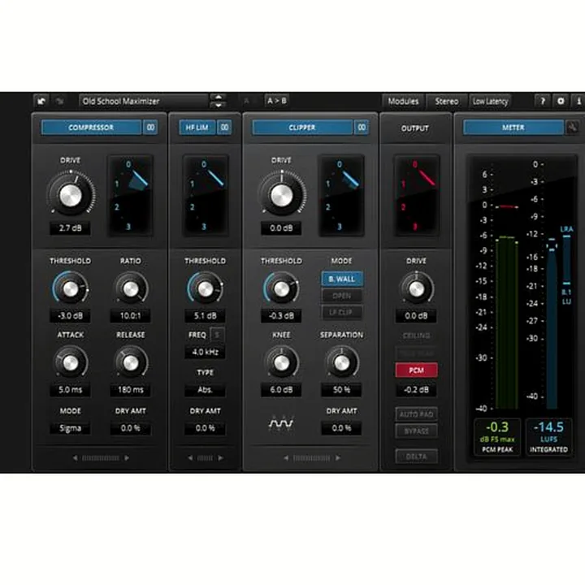Image resolution: width=585 pixels, height=585 pixels.
Task: Click the Compressor THRESHOLD knob
Action: point(70,288)
